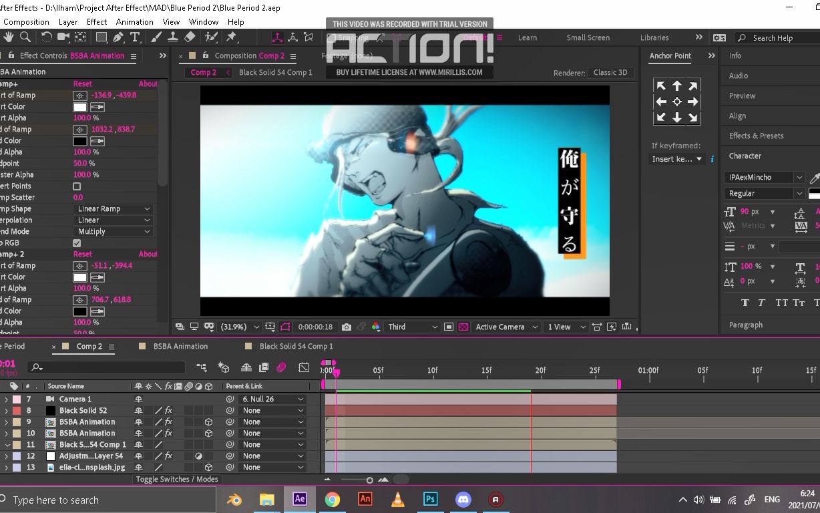This screenshot has height=513, width=820.
Task: Click Start Color white swatch of first ramp
Action: [x=79, y=107]
